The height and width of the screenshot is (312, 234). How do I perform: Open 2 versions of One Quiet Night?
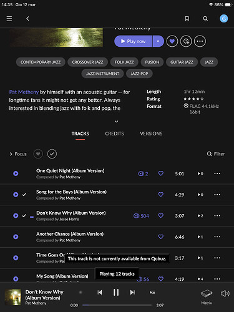[144, 173]
